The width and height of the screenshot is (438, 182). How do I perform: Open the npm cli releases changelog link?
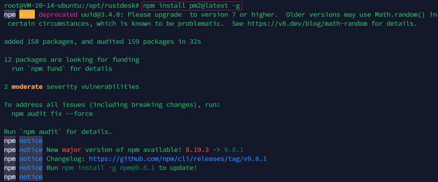click(178, 159)
